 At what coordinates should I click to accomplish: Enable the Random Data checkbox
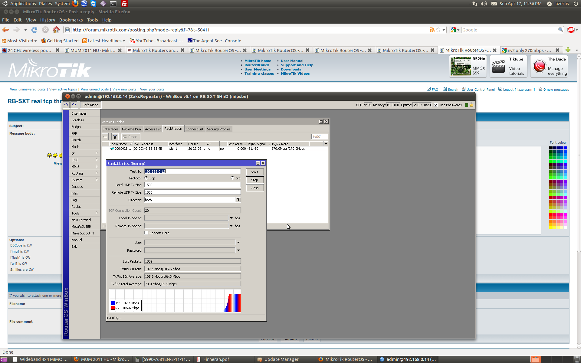point(146,233)
